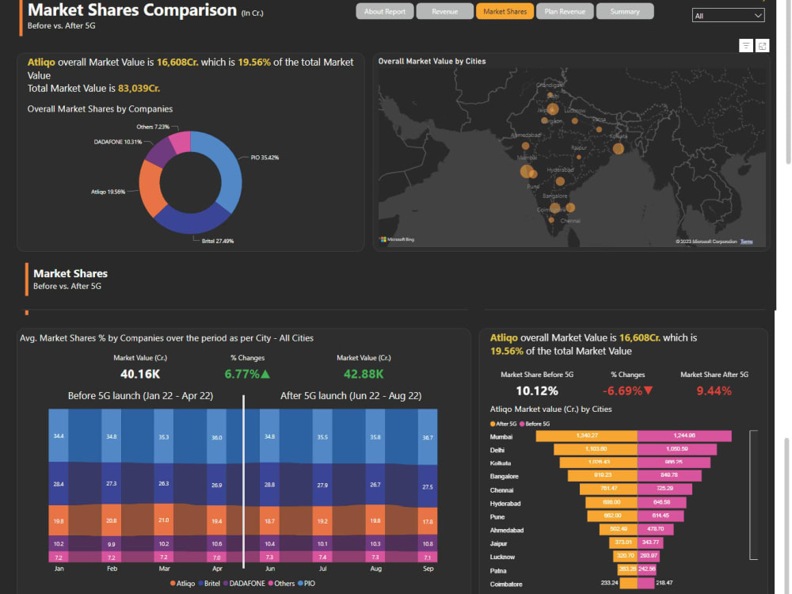792x594 pixels.
Task: Click the blue PIO legend marker
Action: pyautogui.click(x=300, y=584)
